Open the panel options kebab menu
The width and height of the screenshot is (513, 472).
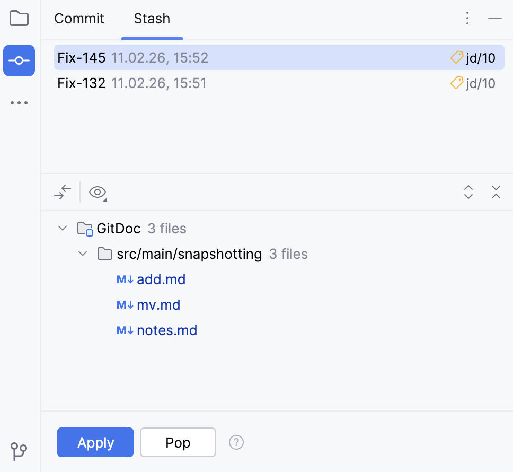coord(467,19)
